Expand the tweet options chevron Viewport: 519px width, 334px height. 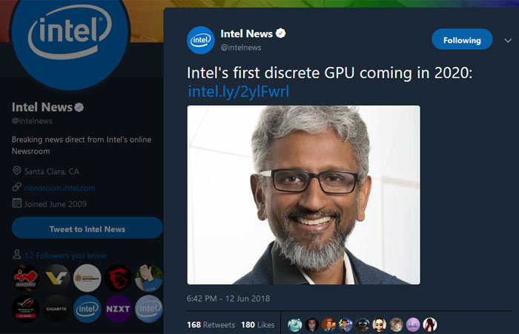[x=508, y=40]
